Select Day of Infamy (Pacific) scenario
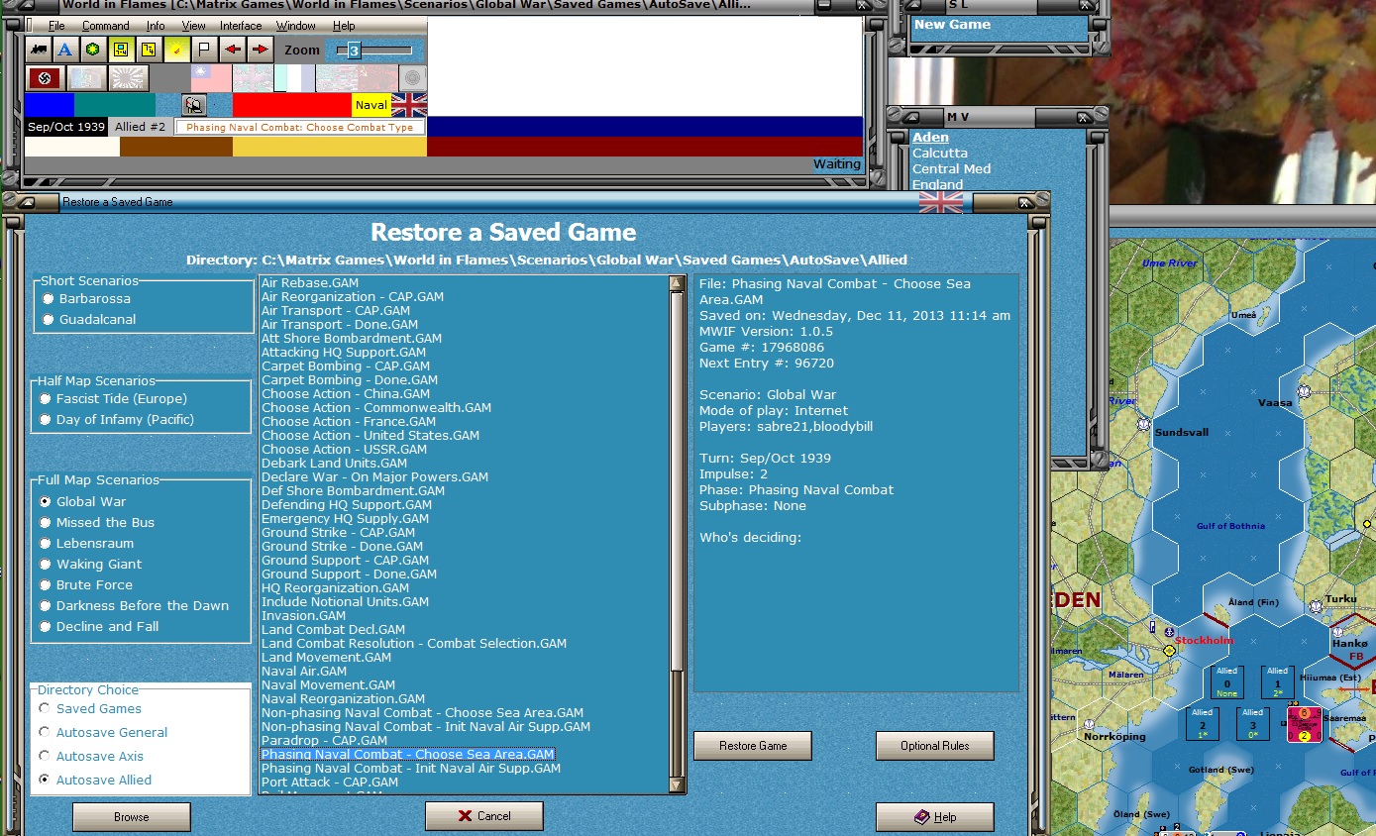 coord(46,420)
